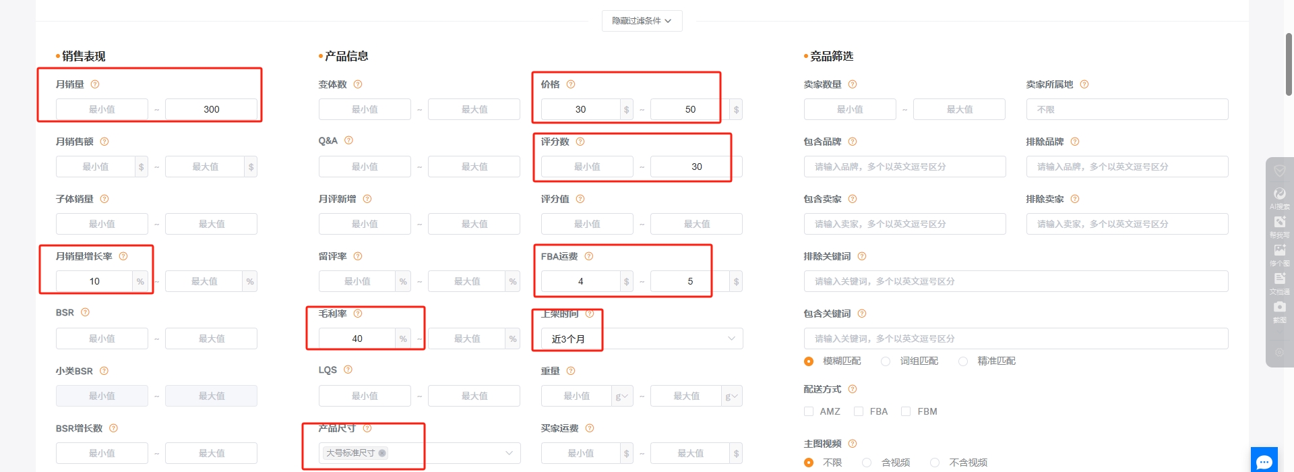This screenshot has width=1294, height=472.
Task: Open the AI搜索 sidebar tool
Action: point(1279,198)
